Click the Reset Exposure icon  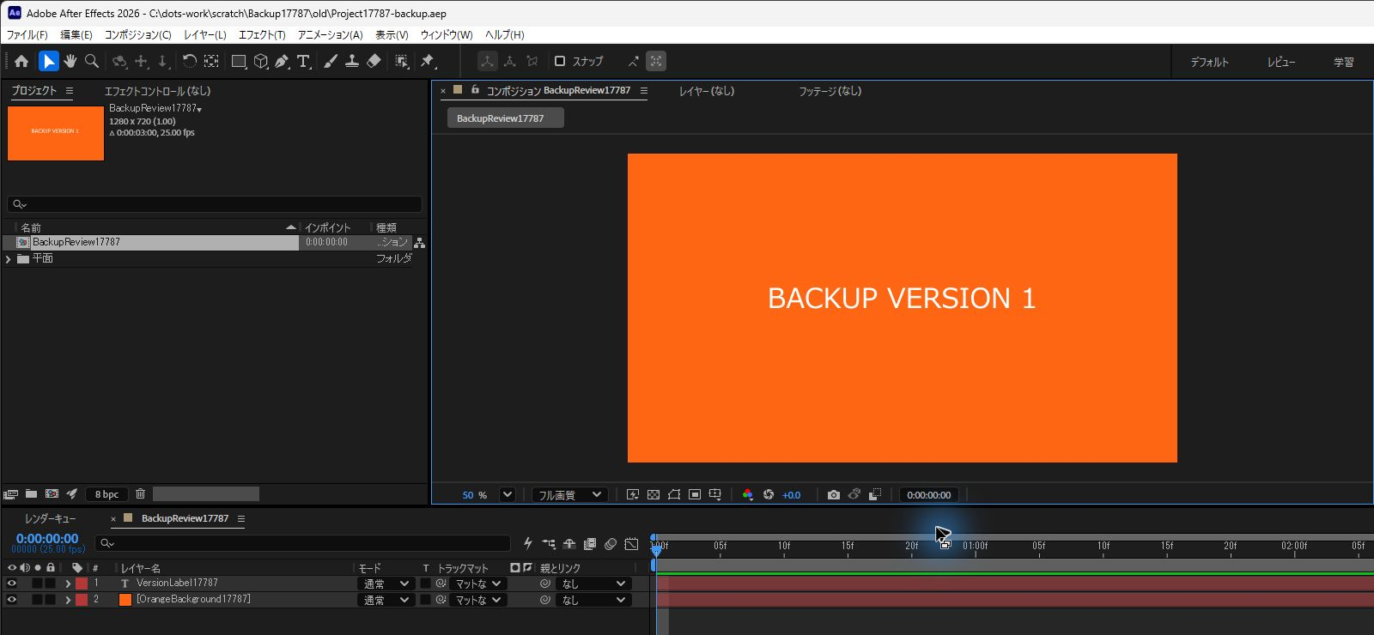(769, 495)
